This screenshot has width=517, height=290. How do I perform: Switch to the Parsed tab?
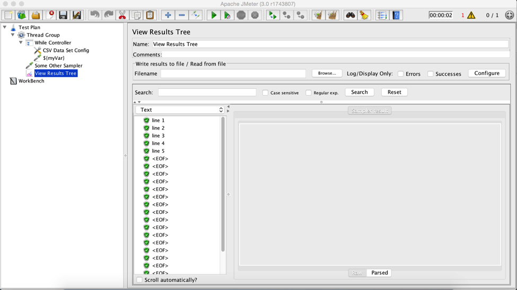tap(379, 273)
